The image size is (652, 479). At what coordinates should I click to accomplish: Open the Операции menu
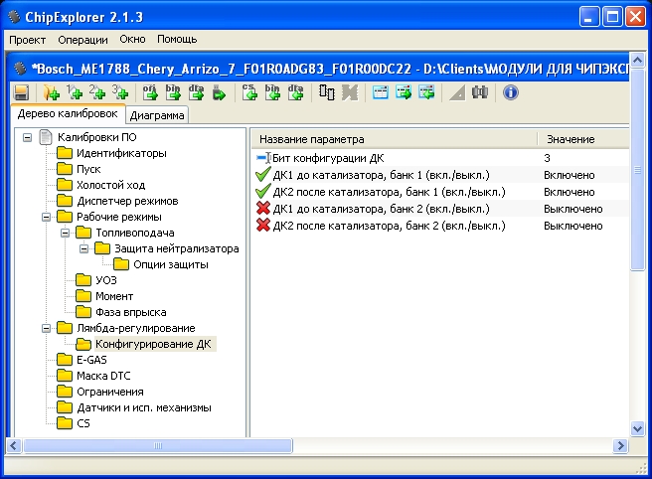83,40
